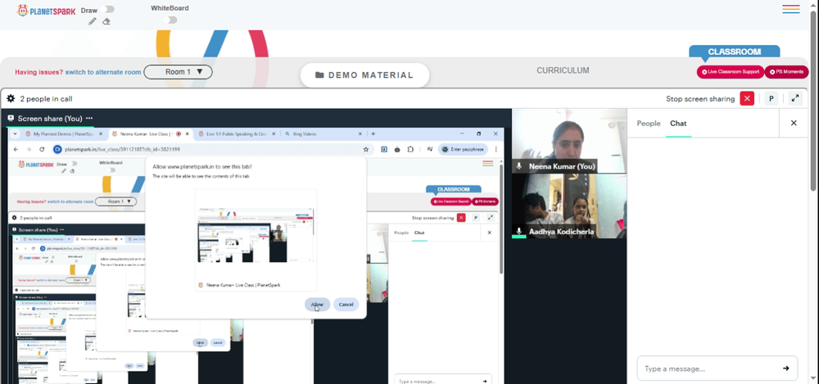
Task: Click 'Stop screen sharing' label text
Action: click(x=700, y=99)
